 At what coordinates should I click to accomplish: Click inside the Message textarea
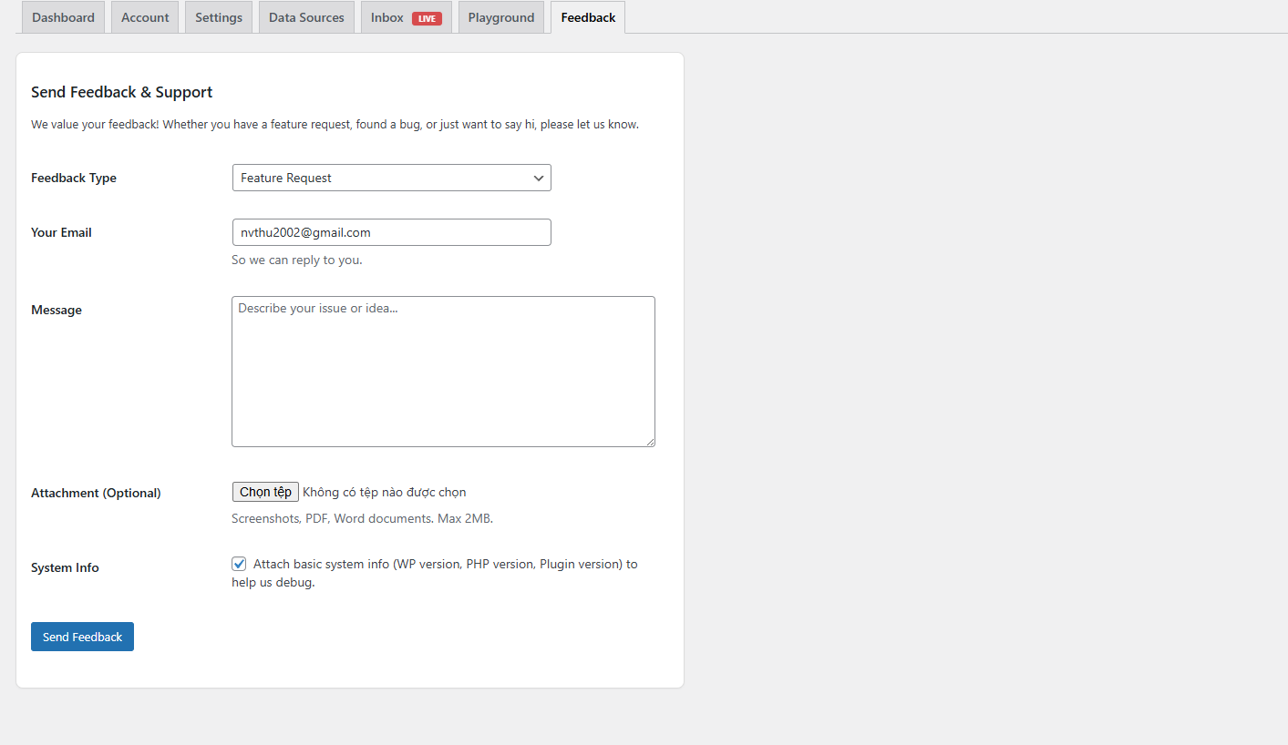tap(443, 372)
